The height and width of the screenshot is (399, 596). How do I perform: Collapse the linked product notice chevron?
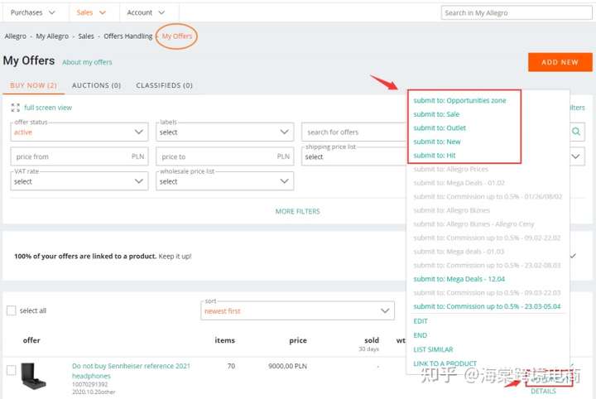[573, 256]
